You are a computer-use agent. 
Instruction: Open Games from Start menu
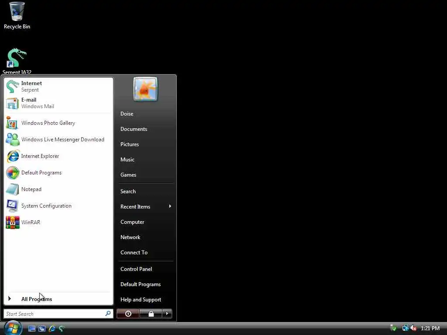146,174
